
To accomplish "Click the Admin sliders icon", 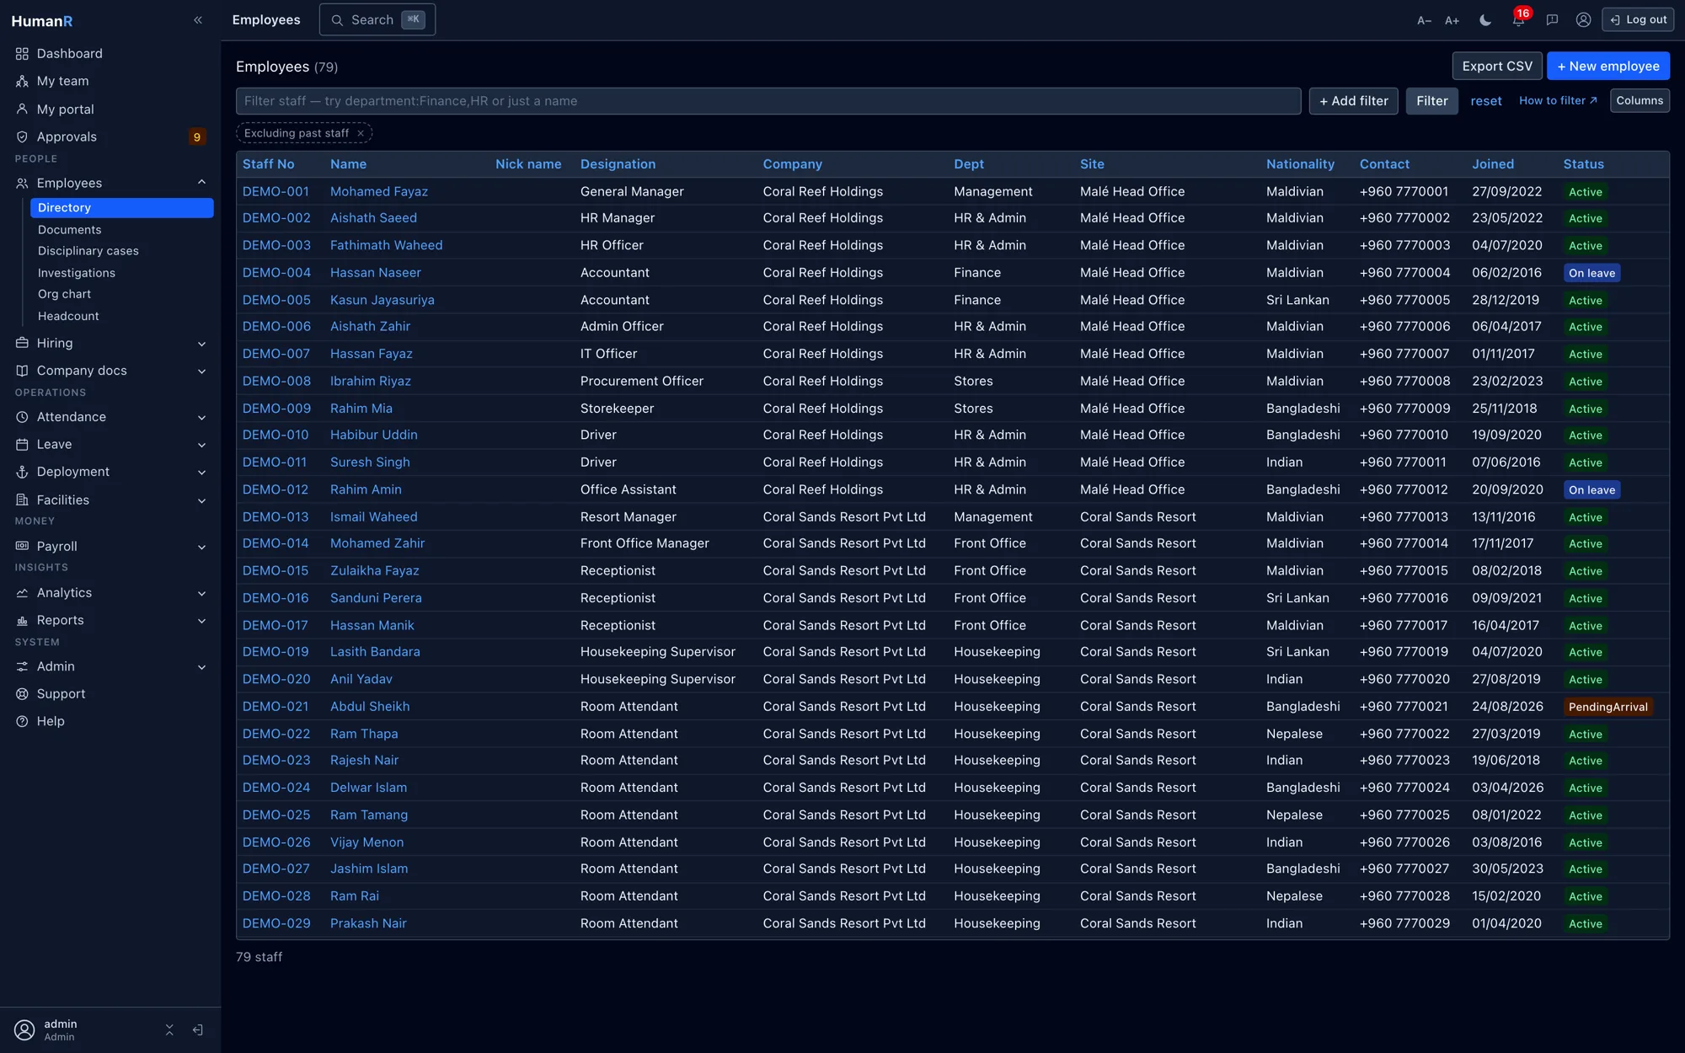I will [x=22, y=666].
